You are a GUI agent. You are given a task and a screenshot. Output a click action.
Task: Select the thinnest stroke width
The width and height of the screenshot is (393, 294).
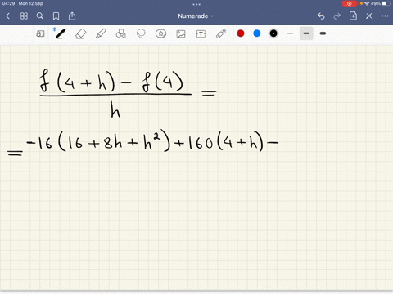(x=290, y=33)
